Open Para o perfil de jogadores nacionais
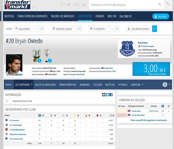Image resolution: width=174 pixels, height=149 pixels. pyautogui.click(x=149, y=120)
